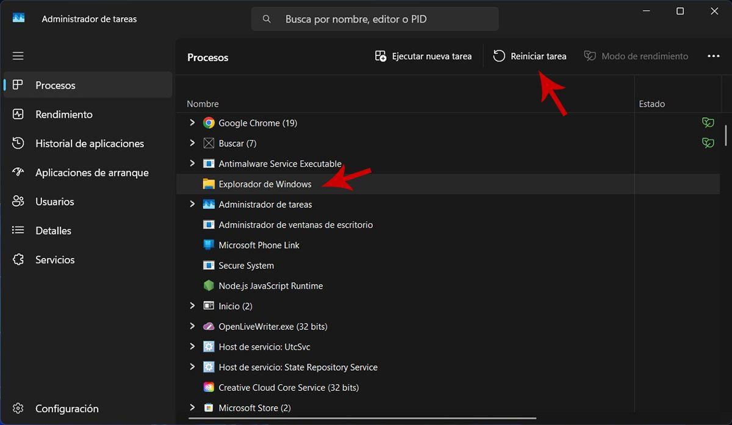
Task: Click the Aplicaciones de arranque gauge icon
Action: click(x=18, y=173)
